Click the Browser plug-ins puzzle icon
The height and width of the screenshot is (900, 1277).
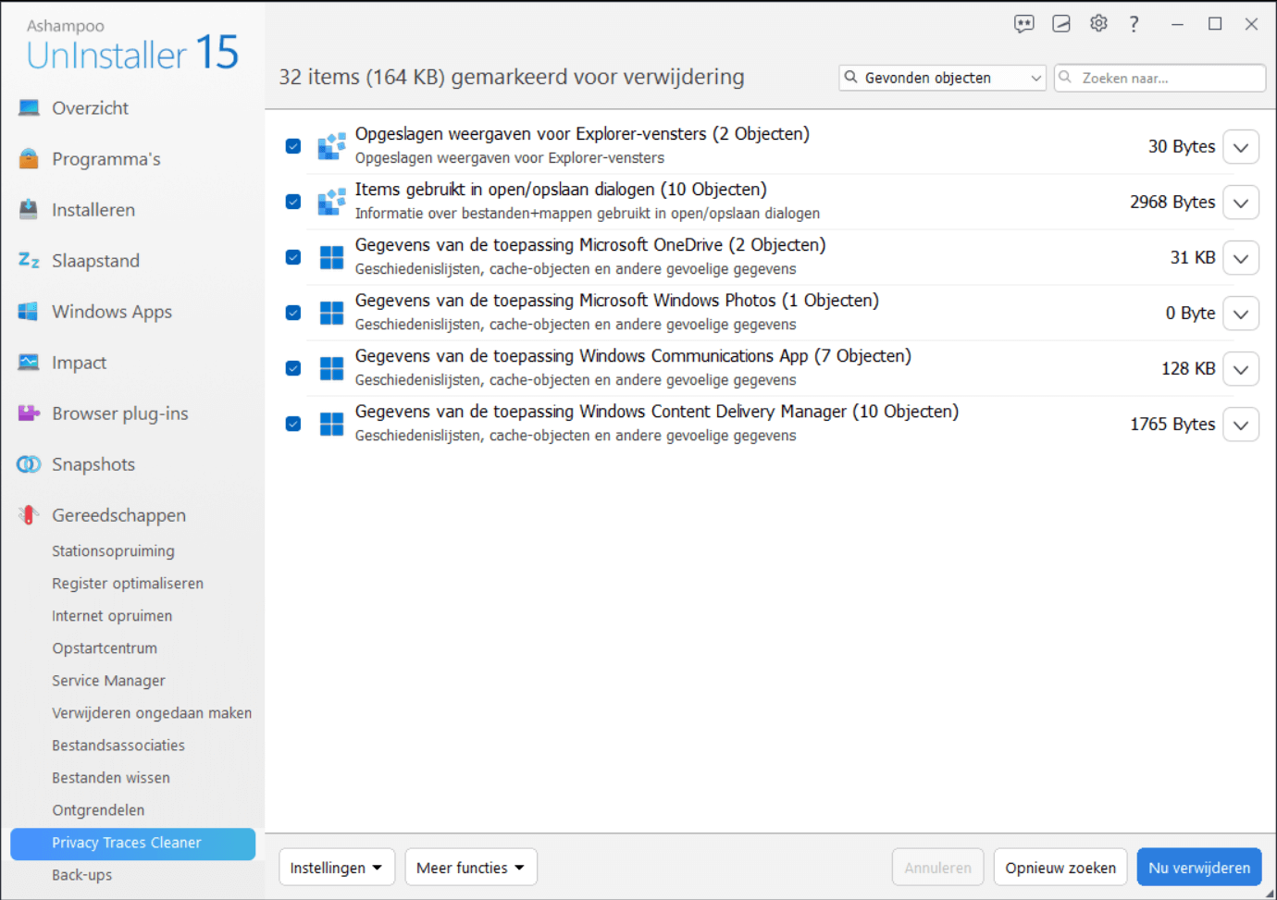coord(29,413)
